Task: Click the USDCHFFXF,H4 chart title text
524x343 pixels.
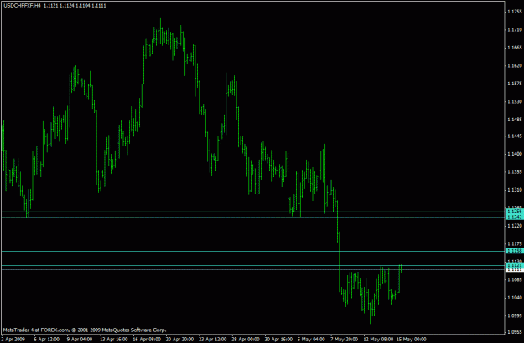Action: pos(23,5)
